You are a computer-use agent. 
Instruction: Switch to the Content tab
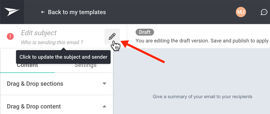pos(27,65)
